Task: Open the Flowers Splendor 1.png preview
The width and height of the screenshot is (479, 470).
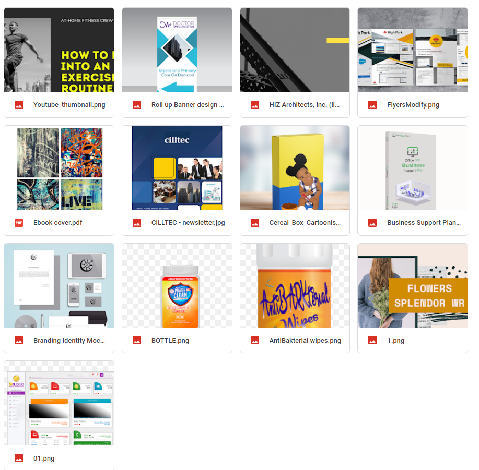Action: 413,285
